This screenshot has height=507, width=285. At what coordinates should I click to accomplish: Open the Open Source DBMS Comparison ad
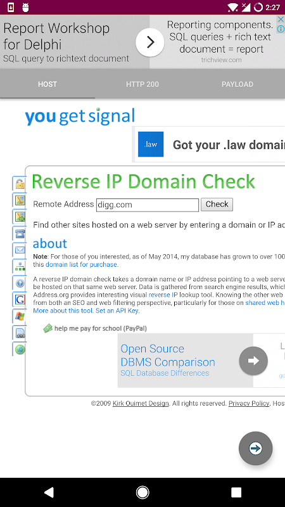point(168,356)
